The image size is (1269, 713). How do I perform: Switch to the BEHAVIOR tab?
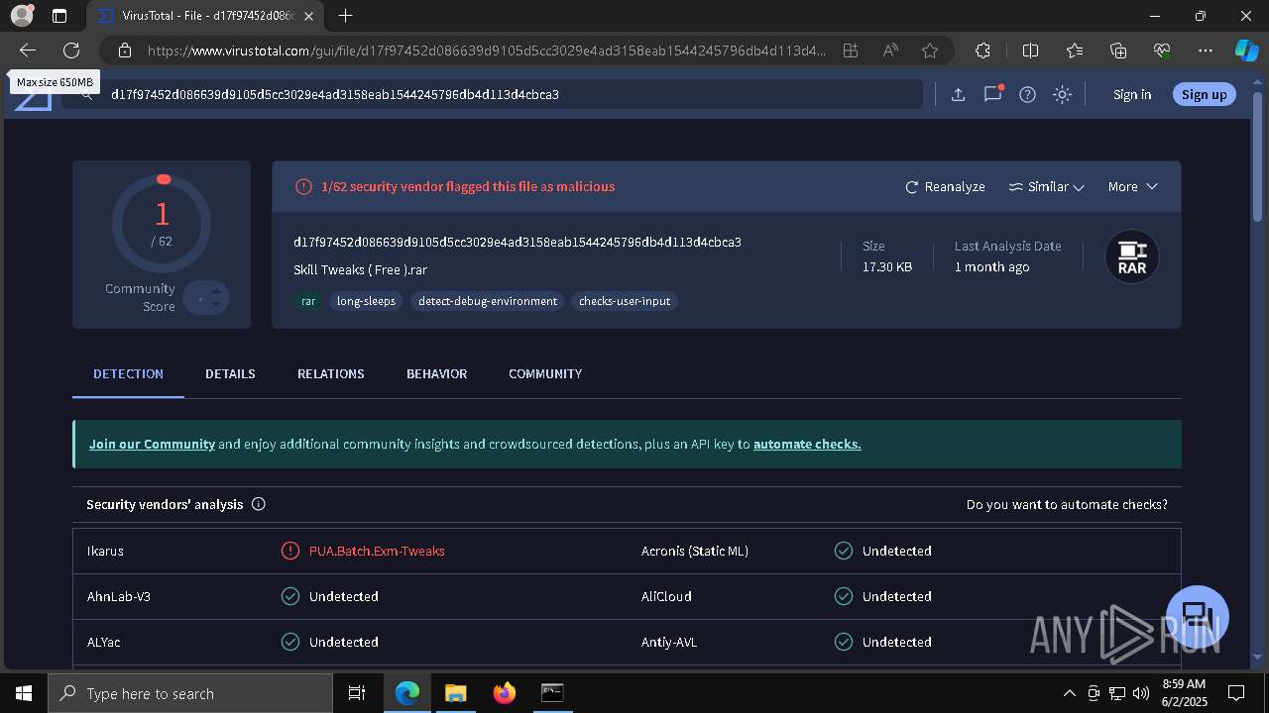pos(436,373)
